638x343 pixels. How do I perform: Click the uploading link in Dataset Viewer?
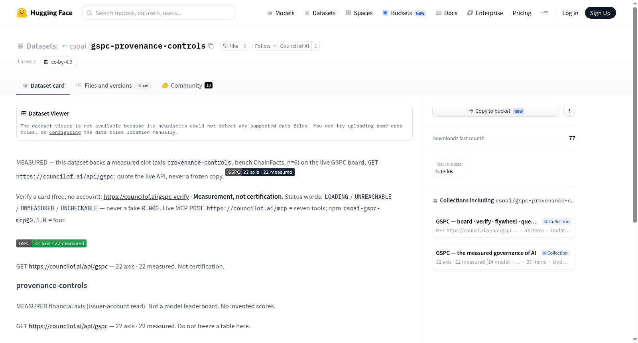[360, 126]
